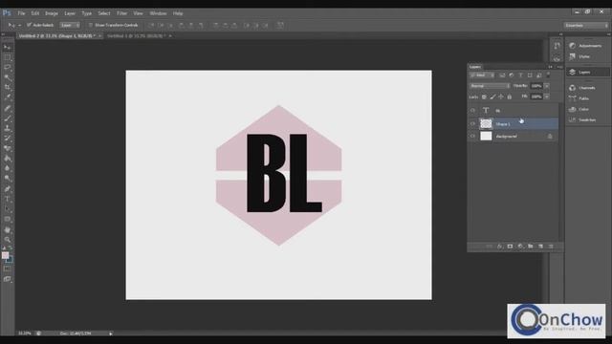
Task: Select the Lasso tool
Action: click(8, 68)
